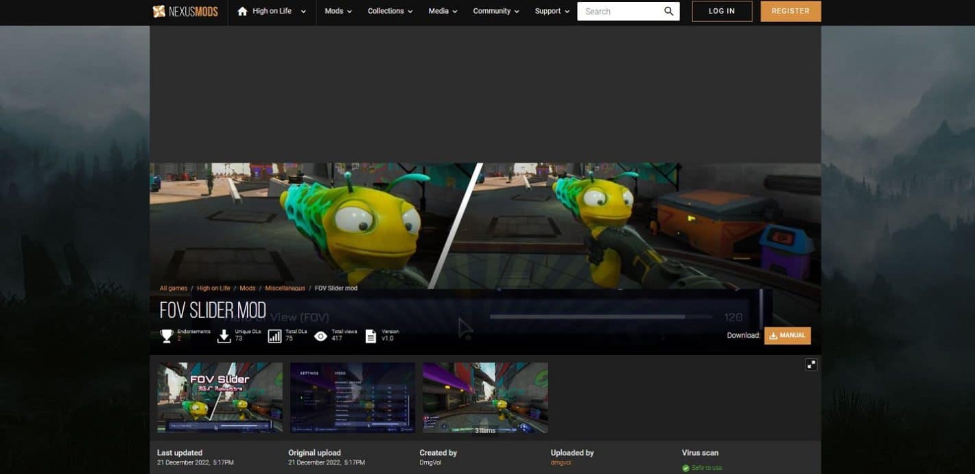Click the Original upload date text
The height and width of the screenshot is (474, 975).
327,463
